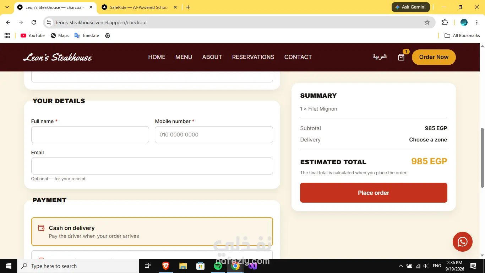The height and width of the screenshot is (273, 485).
Task: Show hidden system tray icons
Action: [x=400, y=266]
